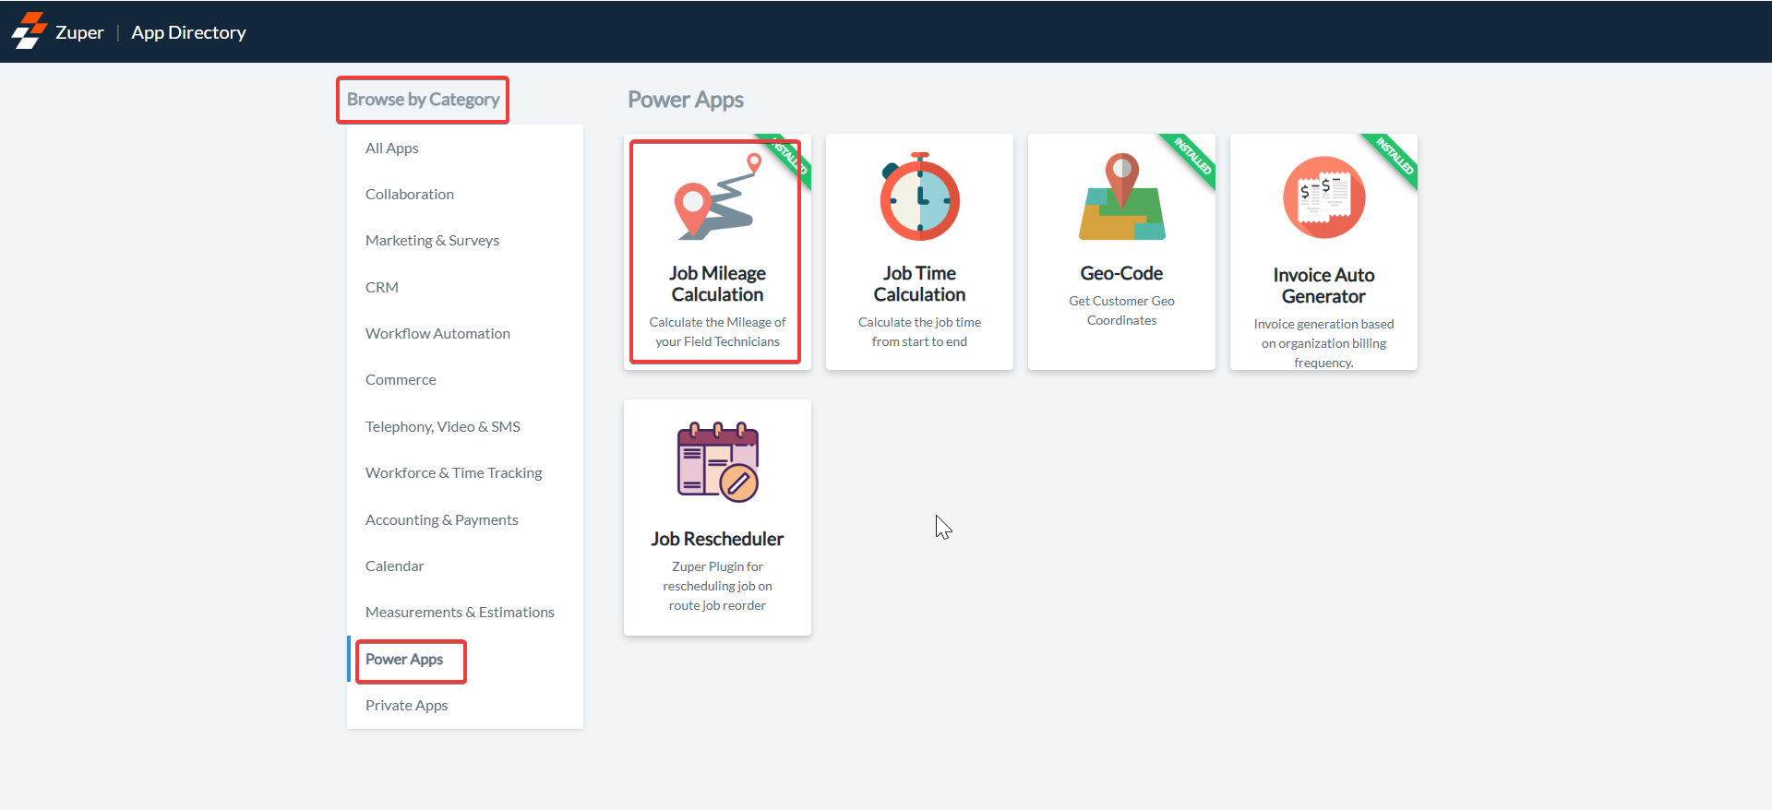Click the Geo-Code map marker icon
Viewport: 1772px width, 810px height.
(1121, 197)
